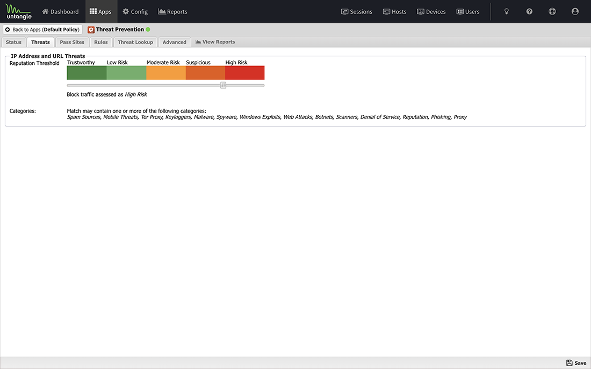Image resolution: width=591 pixels, height=369 pixels.
Task: Click the 'Block traffic assessed as High Risk' text
Action: (x=107, y=94)
